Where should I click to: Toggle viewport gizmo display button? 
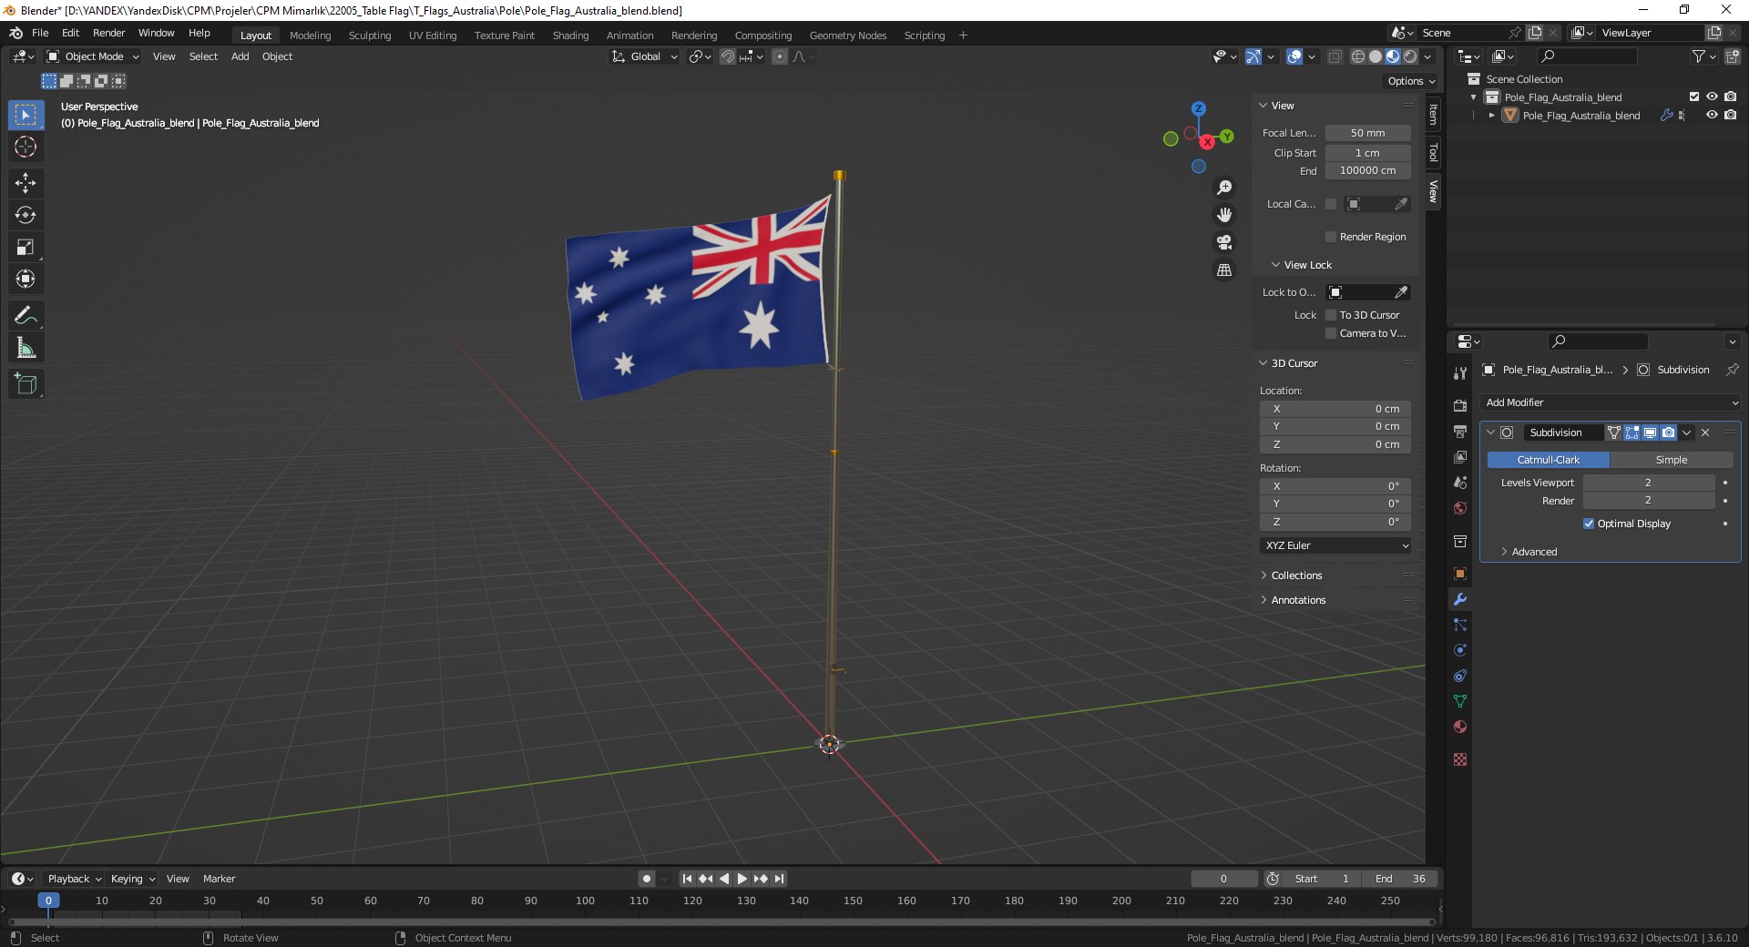1253,56
